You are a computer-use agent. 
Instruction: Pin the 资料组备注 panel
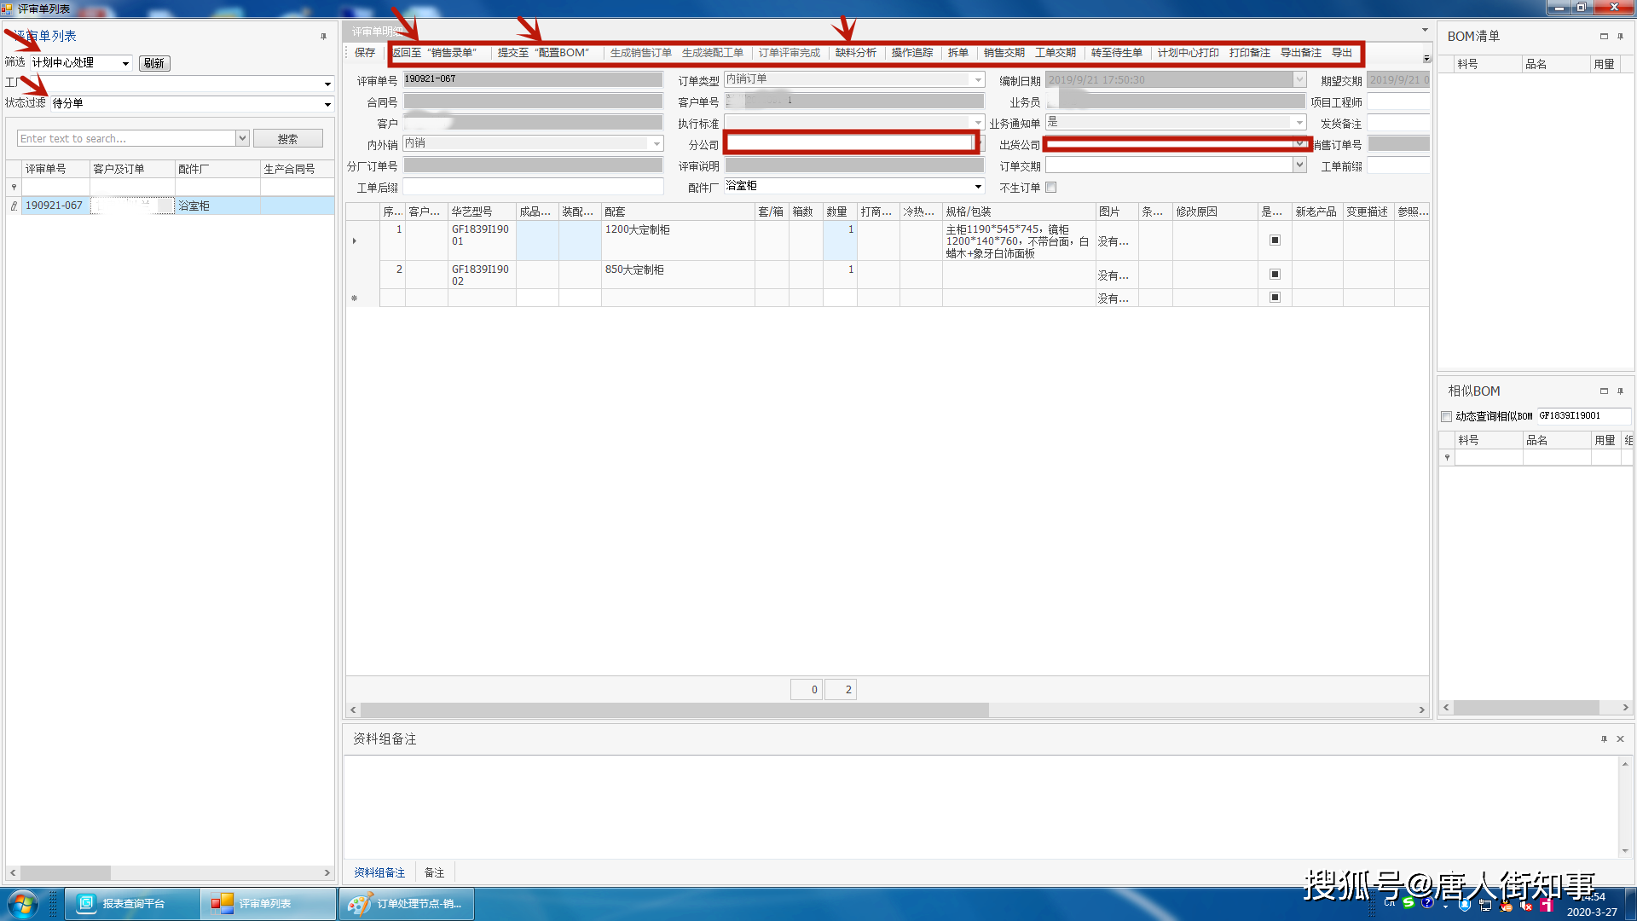[1604, 739]
